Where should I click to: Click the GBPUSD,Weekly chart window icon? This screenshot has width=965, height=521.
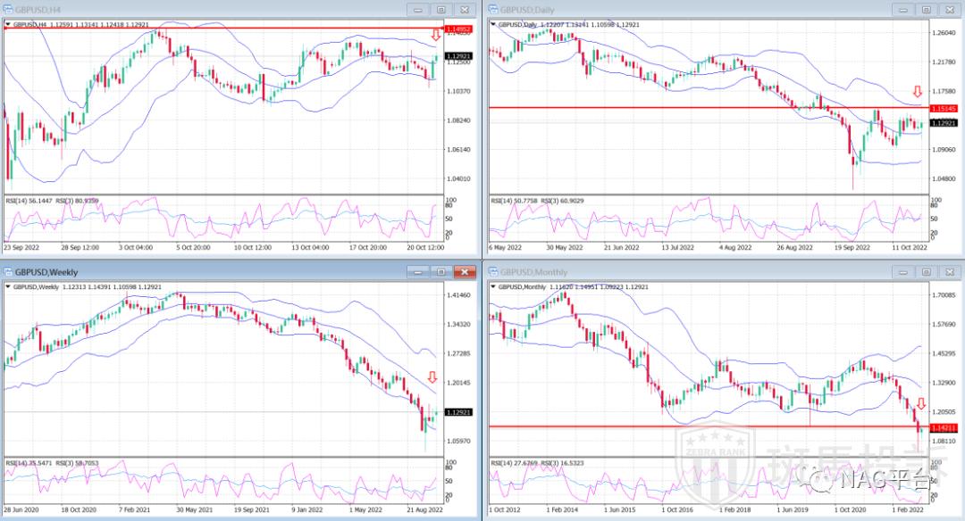coord(8,271)
